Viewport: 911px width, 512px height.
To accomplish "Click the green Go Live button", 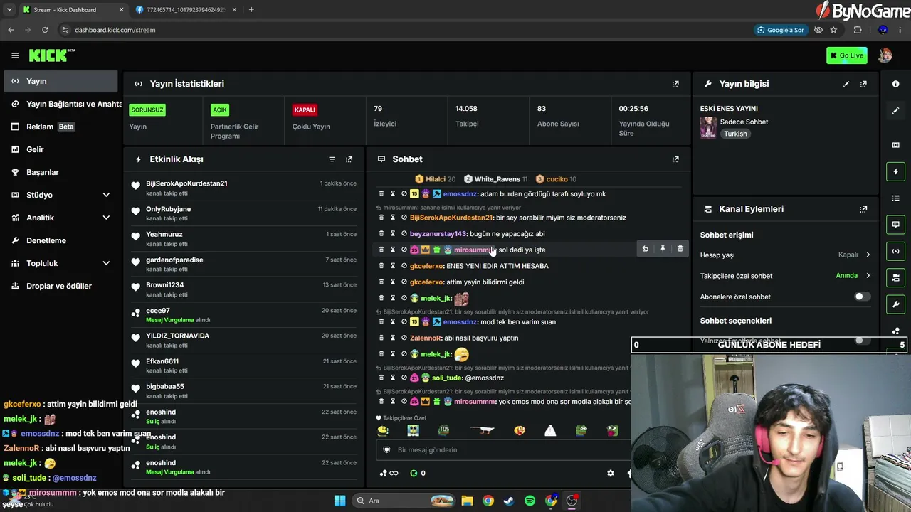I will pyautogui.click(x=846, y=55).
